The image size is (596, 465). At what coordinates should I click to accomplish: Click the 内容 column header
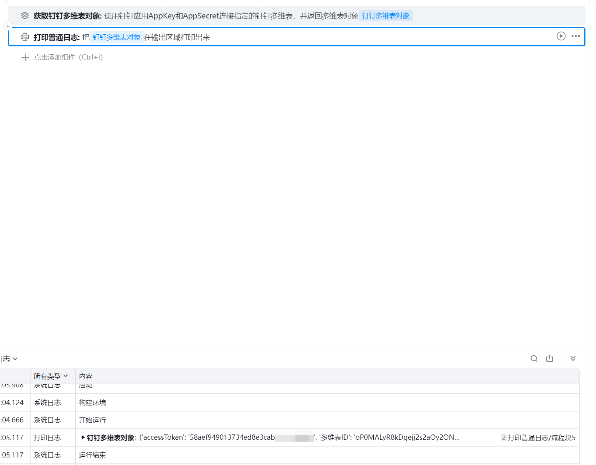pos(86,376)
